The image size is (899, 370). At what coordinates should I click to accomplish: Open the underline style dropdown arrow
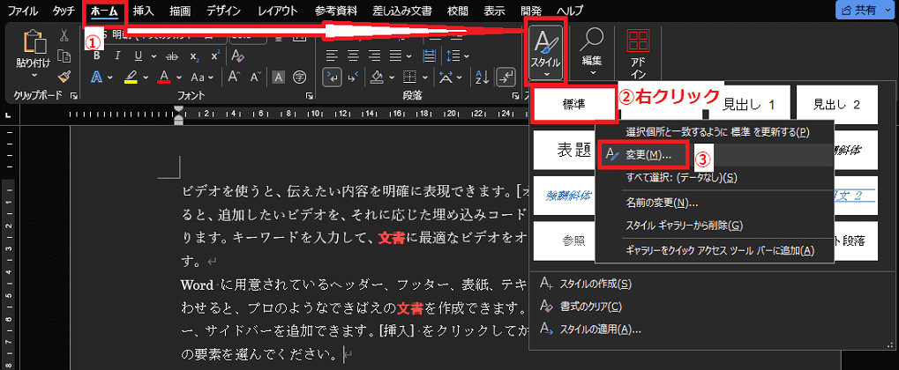coord(154,55)
